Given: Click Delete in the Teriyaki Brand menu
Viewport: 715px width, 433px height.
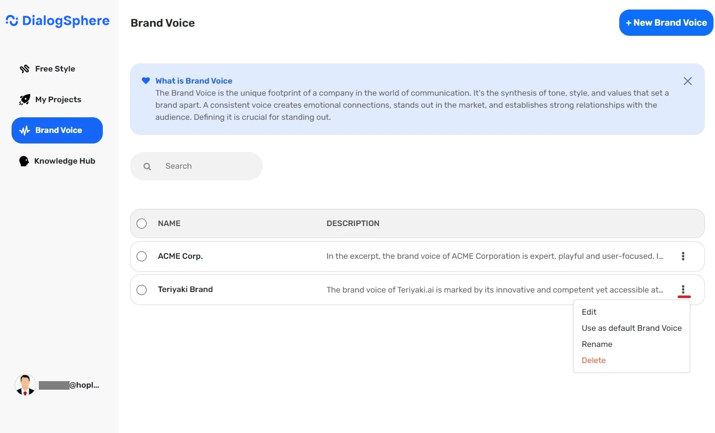Looking at the screenshot, I should (x=594, y=360).
